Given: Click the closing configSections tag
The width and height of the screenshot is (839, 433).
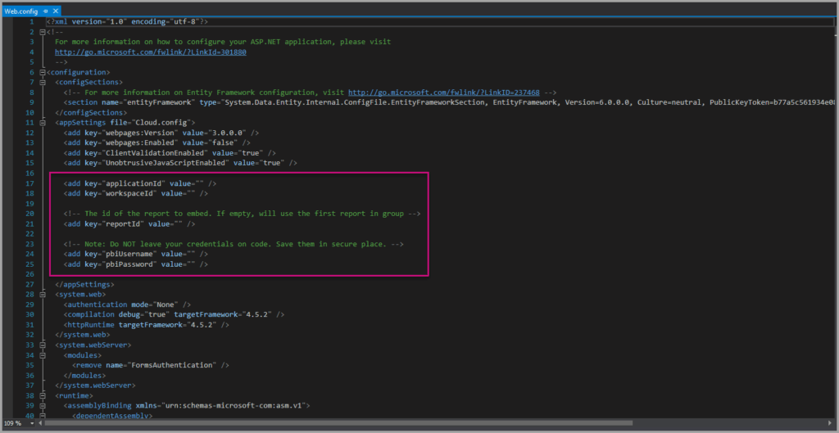Looking at the screenshot, I should coord(91,113).
